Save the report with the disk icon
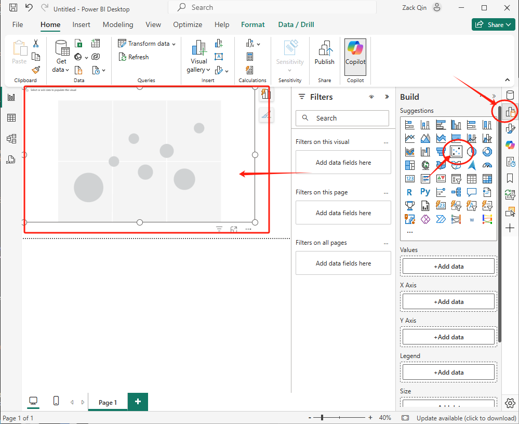 pos(13,8)
